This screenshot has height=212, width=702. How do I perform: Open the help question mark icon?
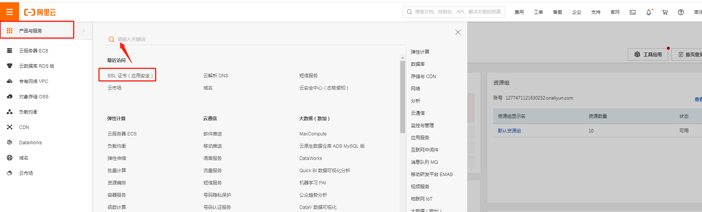coord(681,12)
